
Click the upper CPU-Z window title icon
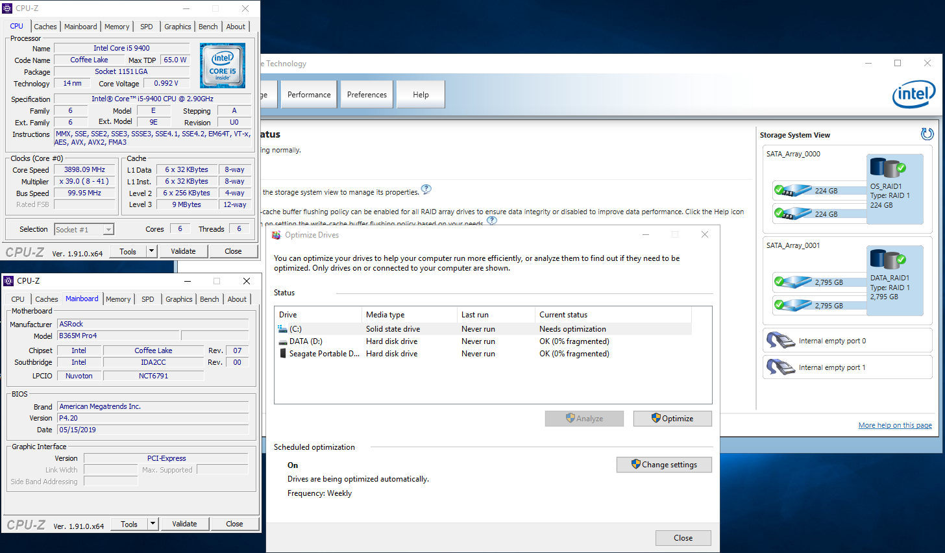coord(8,8)
